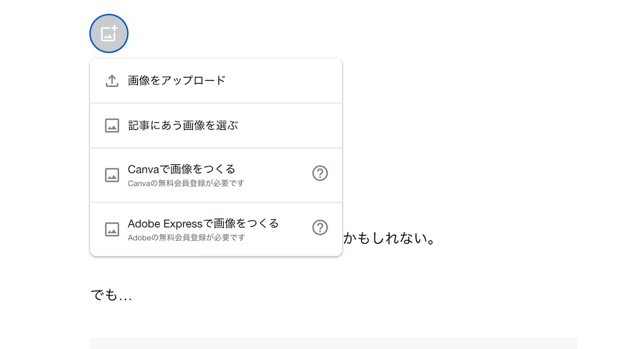Open help question mark for Adobe Express
This screenshot has width=630, height=349.
pyautogui.click(x=320, y=227)
